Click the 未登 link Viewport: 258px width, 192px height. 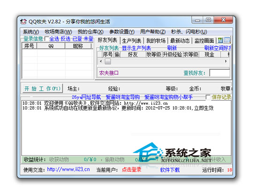pyautogui.click(x=88, y=39)
